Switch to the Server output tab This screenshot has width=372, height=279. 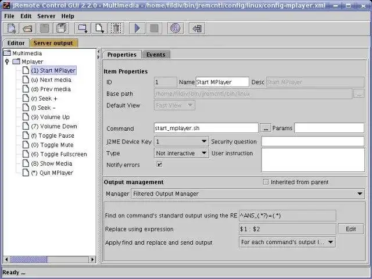pos(53,43)
